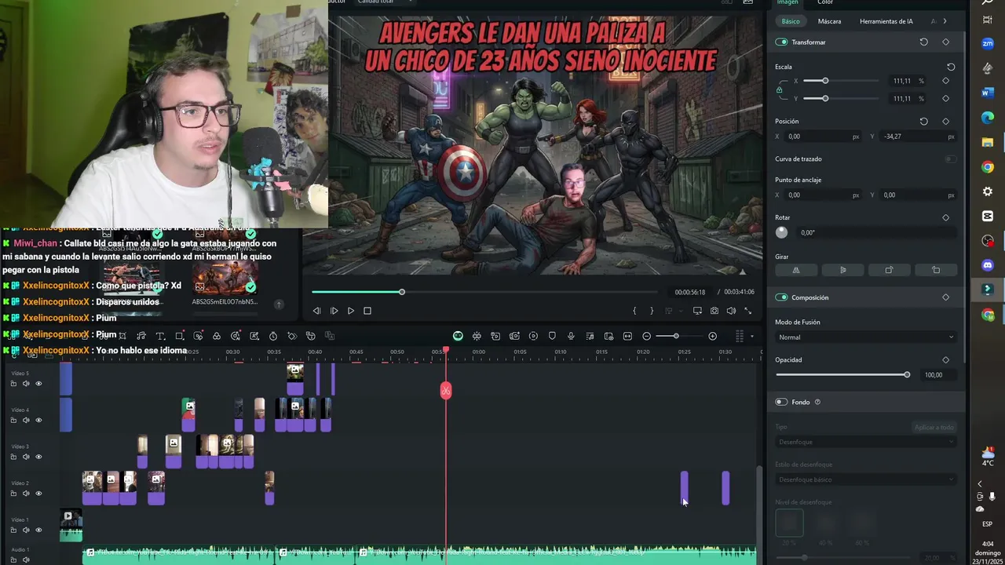Open File Explorer from taskbar
Screen dimensions: 1005x565
pos(988,142)
